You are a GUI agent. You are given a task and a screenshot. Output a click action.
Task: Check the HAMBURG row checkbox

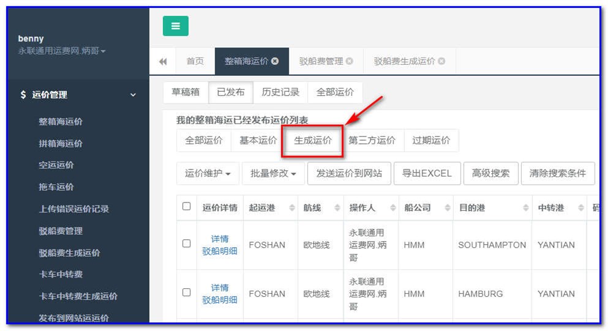(x=187, y=292)
